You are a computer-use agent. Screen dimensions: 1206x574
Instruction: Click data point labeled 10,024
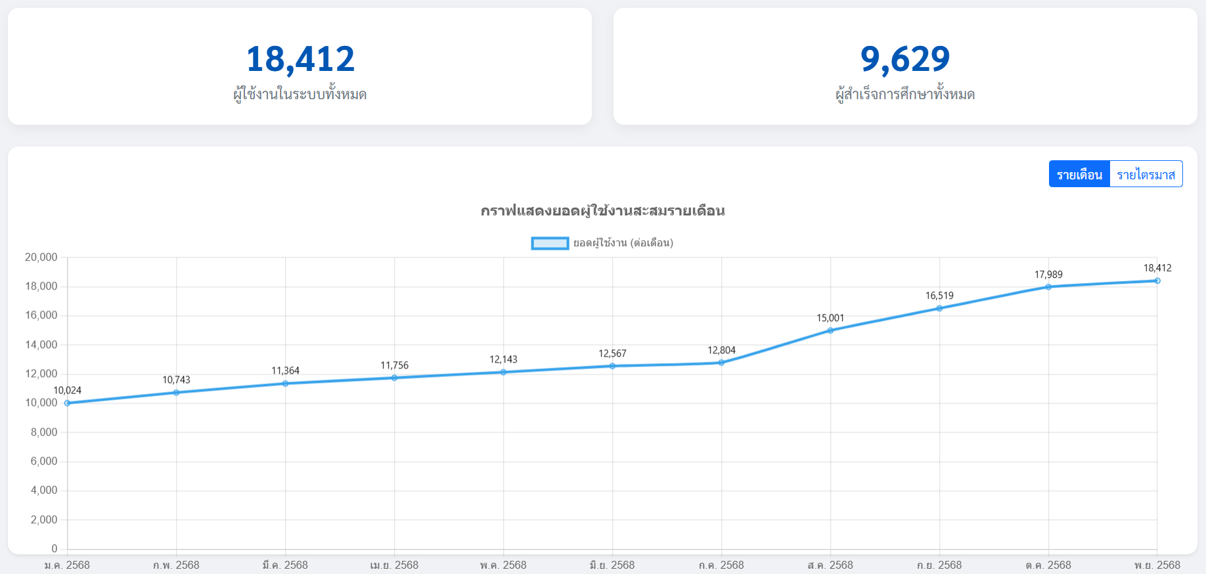coord(68,403)
